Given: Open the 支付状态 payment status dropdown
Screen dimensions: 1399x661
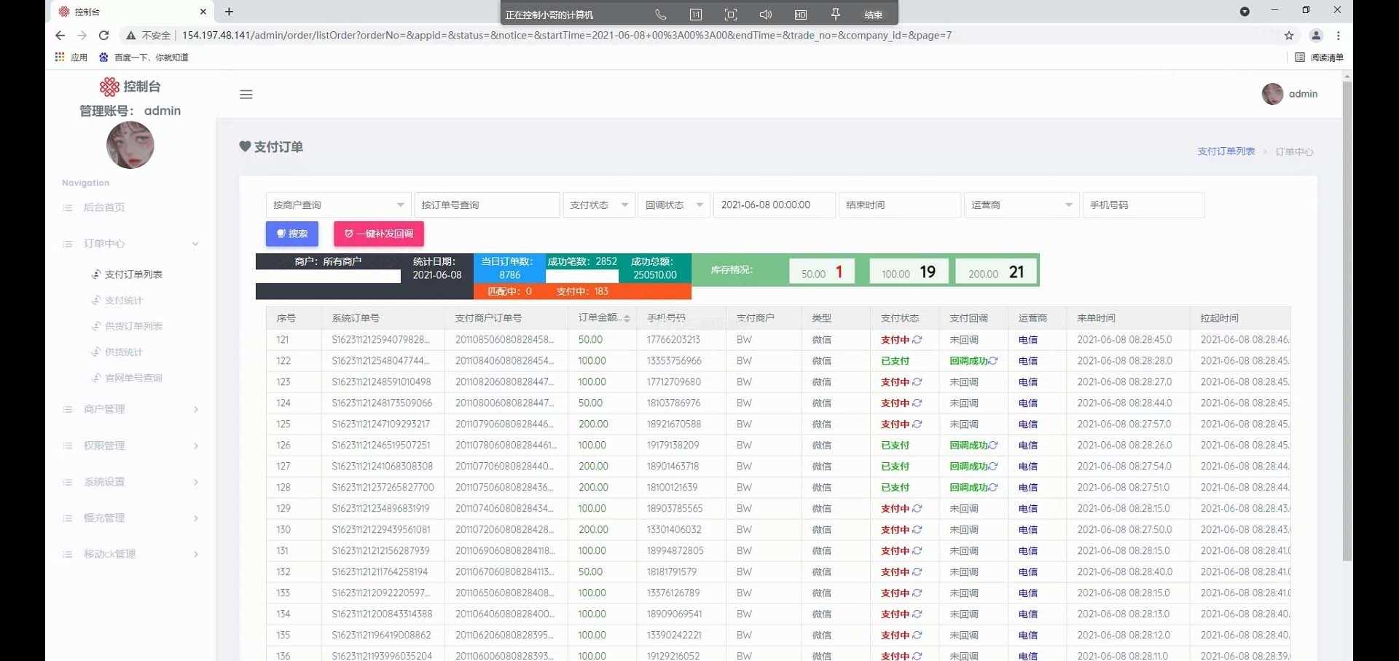Looking at the screenshot, I should click(x=598, y=205).
